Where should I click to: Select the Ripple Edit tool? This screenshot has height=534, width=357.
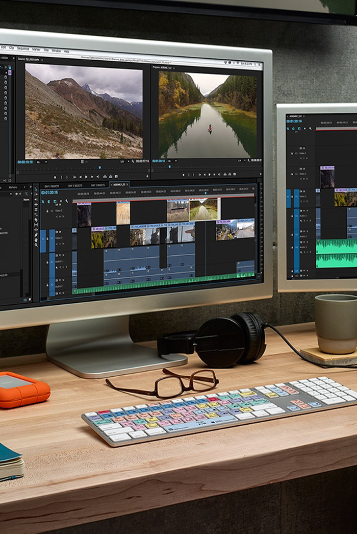point(36,204)
